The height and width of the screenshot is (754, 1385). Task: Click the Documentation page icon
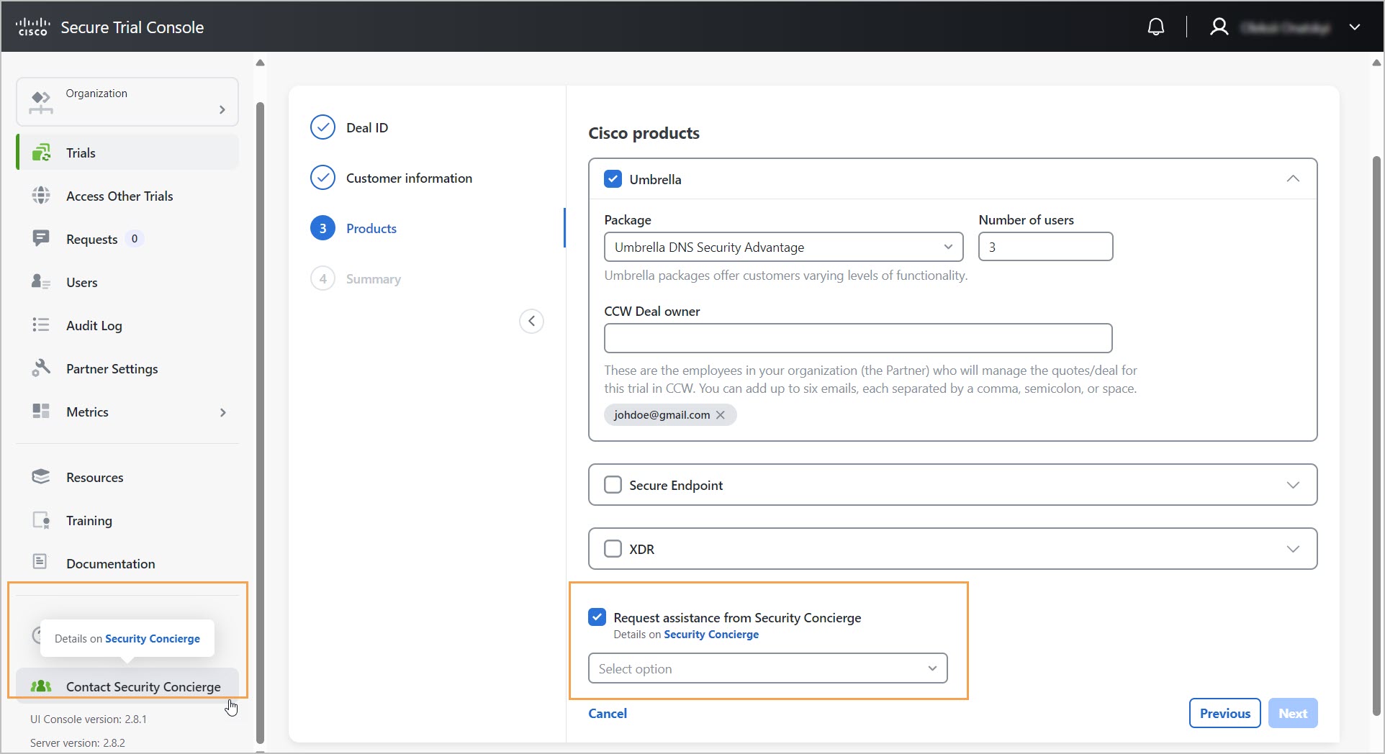(x=40, y=562)
